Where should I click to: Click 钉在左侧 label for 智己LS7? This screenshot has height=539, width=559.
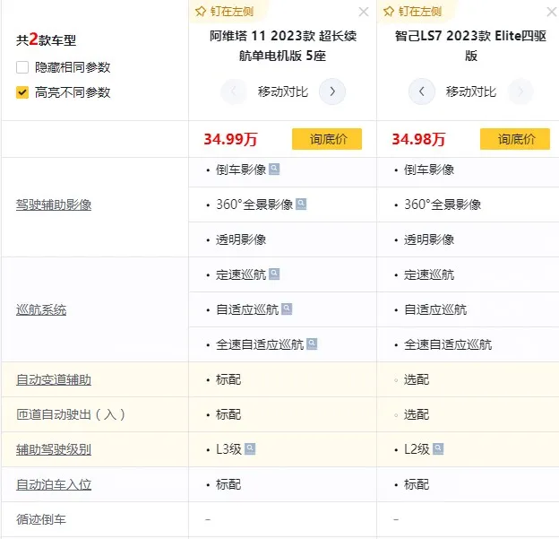click(420, 12)
